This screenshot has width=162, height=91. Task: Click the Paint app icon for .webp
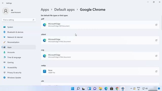pyautogui.click(x=45, y=71)
